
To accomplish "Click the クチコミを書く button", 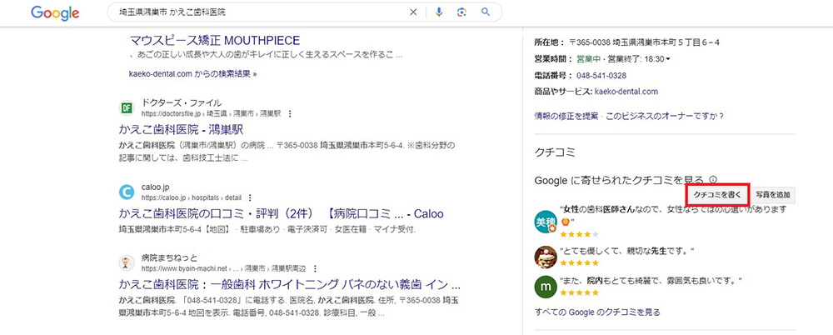I will 718,194.
